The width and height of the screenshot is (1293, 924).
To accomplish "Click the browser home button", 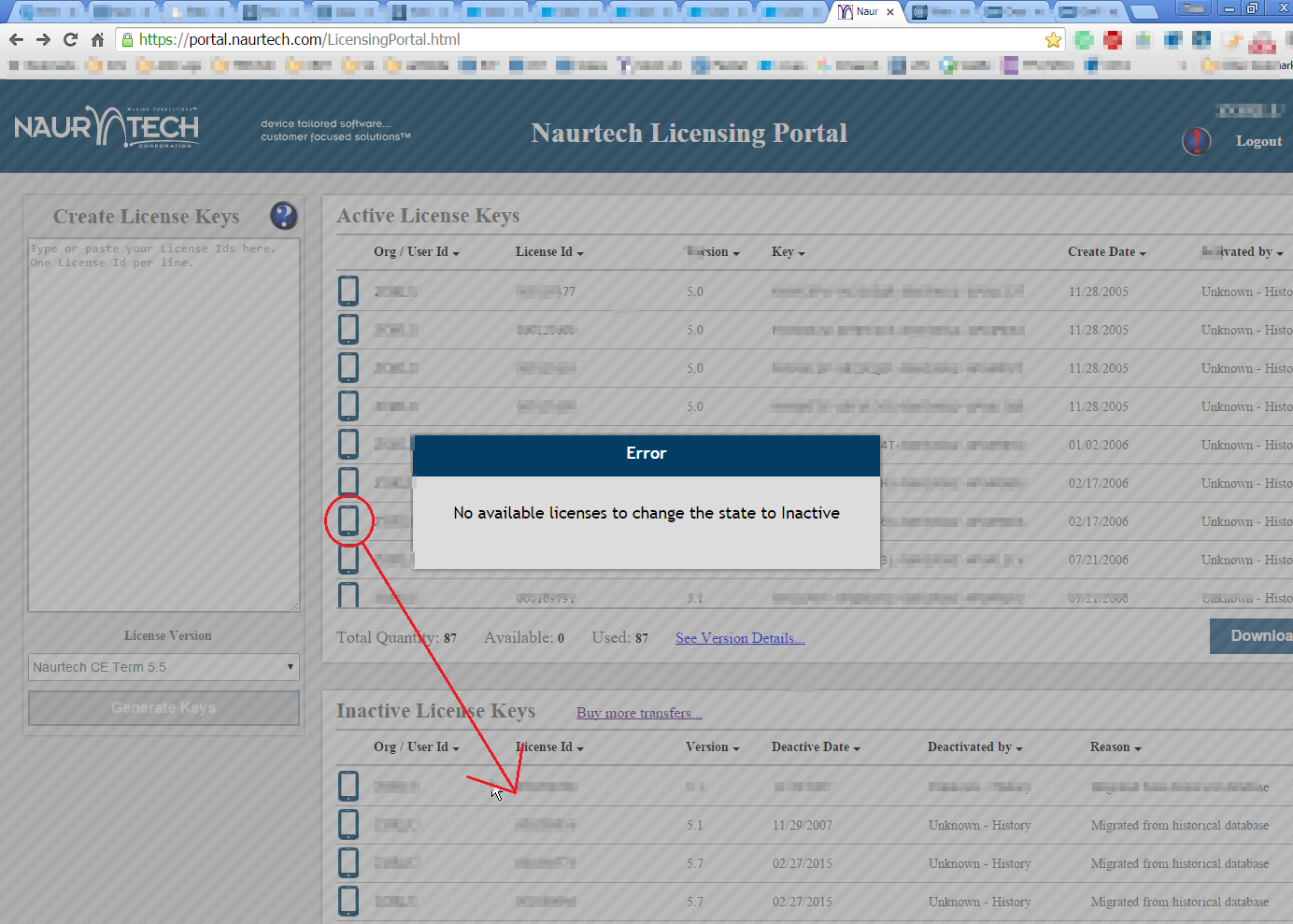I will (x=97, y=39).
